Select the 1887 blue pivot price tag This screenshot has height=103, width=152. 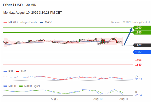pyautogui.click(x=142, y=52)
